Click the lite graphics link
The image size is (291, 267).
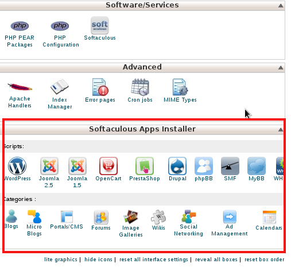point(61,260)
